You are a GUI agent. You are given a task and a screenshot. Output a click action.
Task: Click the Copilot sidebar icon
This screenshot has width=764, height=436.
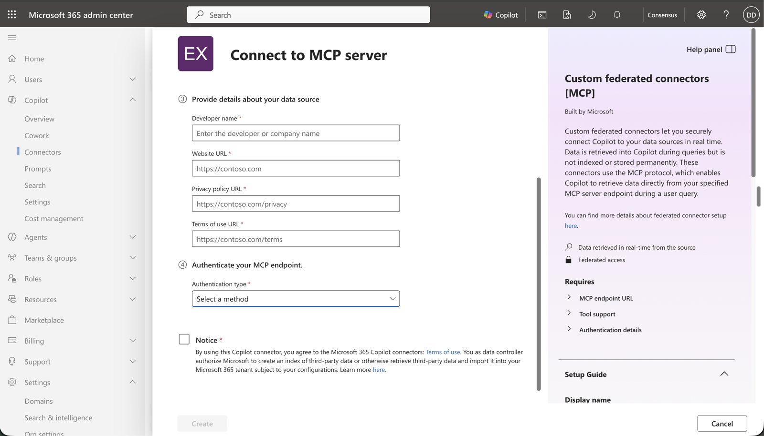click(12, 100)
